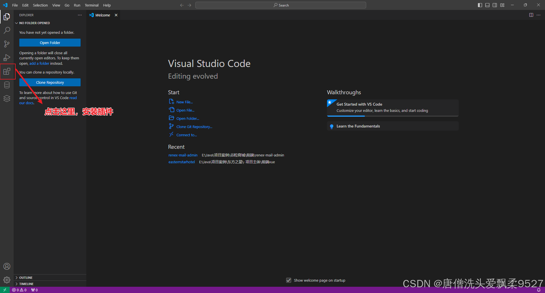Uncheck Show welcome page on startup
Viewport: 545px width, 293px height.
coord(289,280)
